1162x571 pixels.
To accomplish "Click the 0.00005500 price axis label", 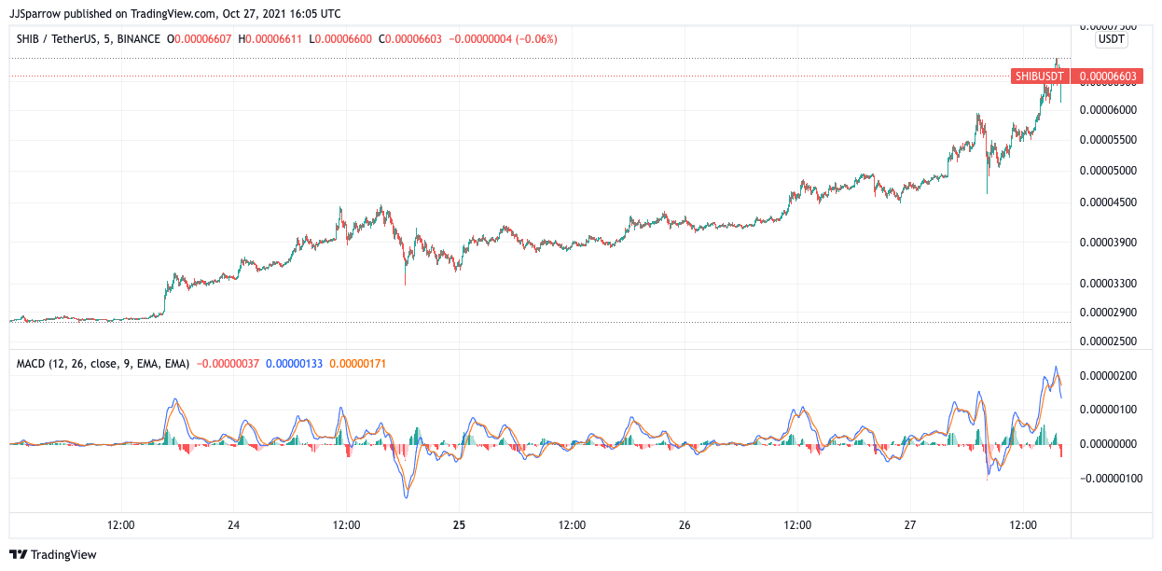I will pyautogui.click(x=1107, y=140).
